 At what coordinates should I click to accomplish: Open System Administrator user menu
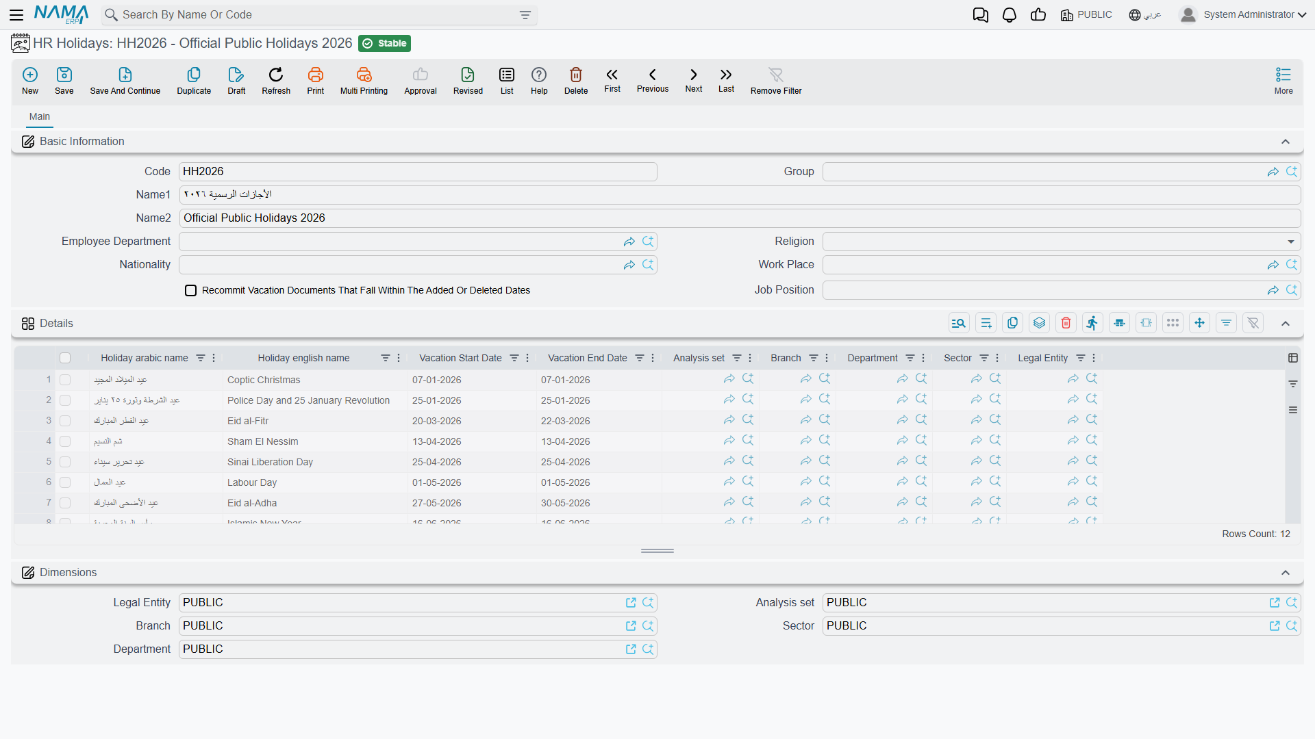[x=1242, y=15]
